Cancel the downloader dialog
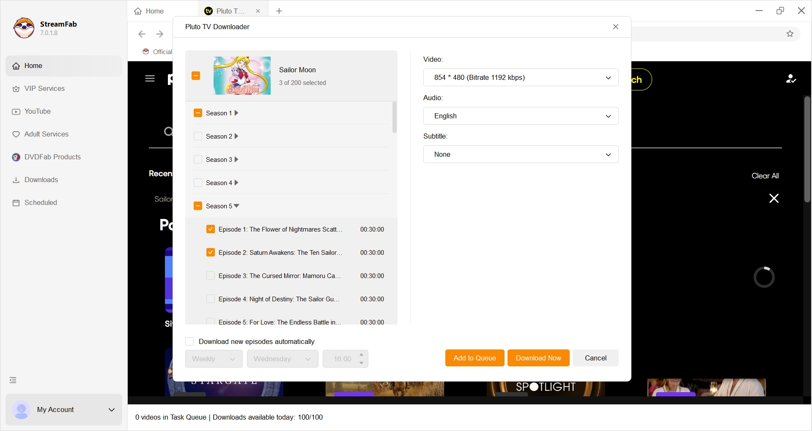812x431 pixels. pos(595,358)
